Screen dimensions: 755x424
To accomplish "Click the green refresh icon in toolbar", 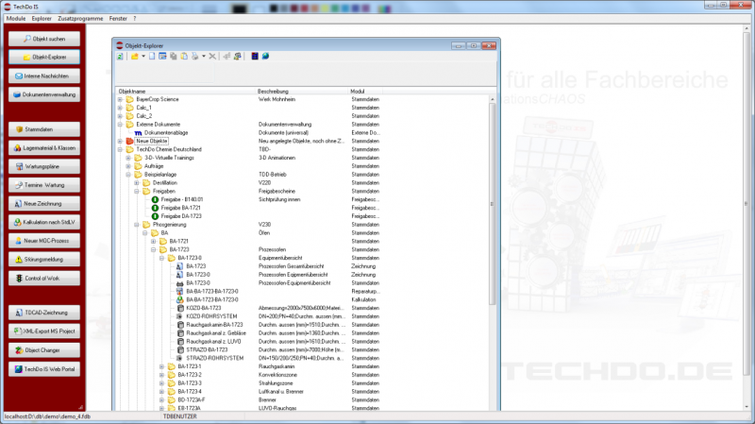I will tap(120, 57).
